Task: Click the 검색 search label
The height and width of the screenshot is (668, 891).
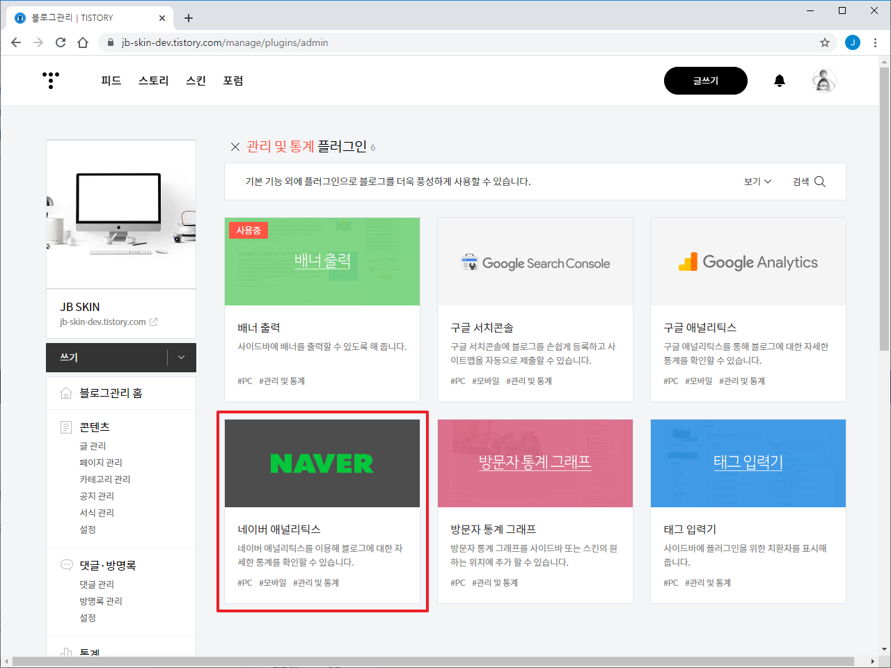Action: [x=801, y=182]
